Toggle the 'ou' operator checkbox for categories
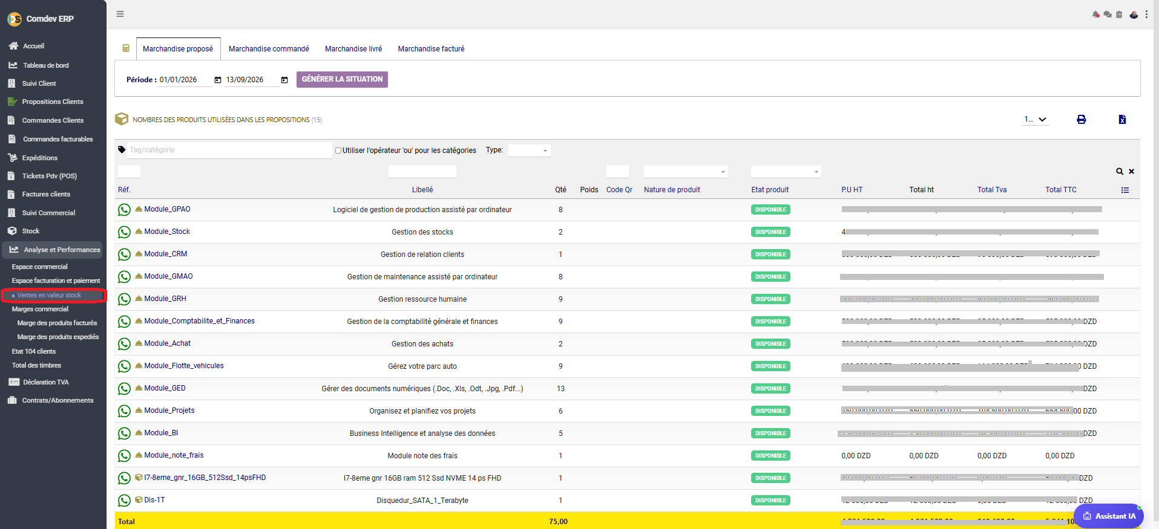Screen dimensions: 1159x529 338,151
